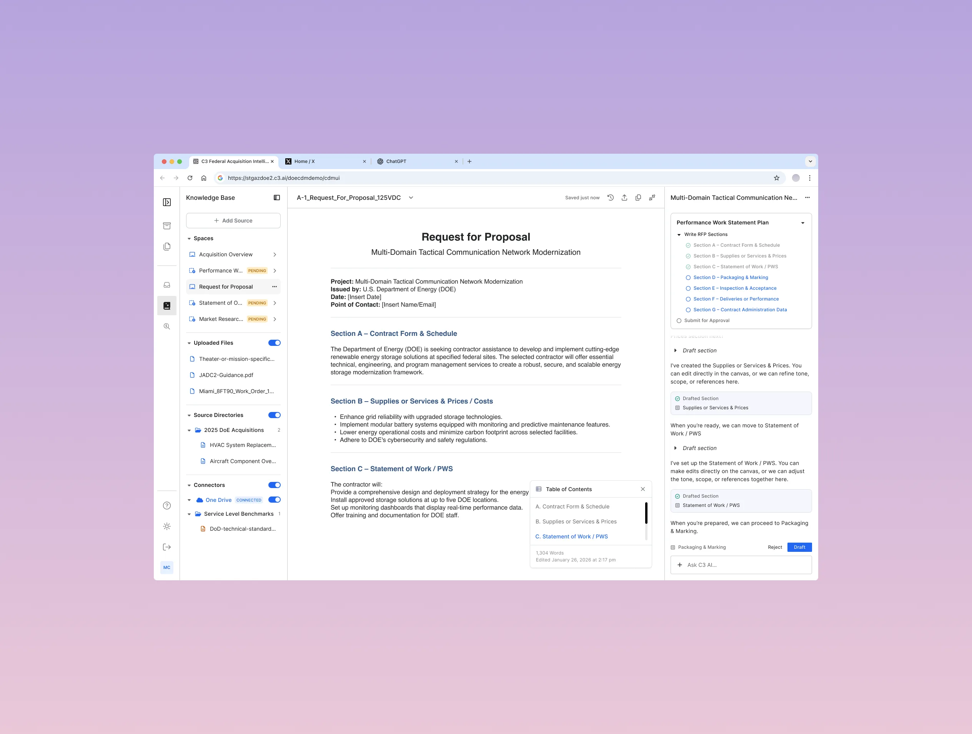Viewport: 972px width, 734px height.
Task: Toggle the light mode sun icon
Action: point(166,526)
